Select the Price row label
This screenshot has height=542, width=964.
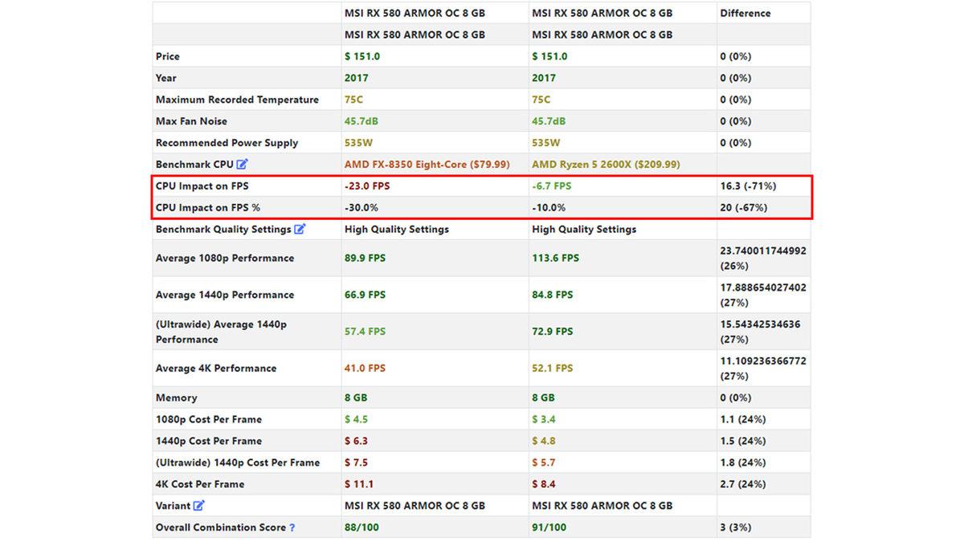click(168, 56)
